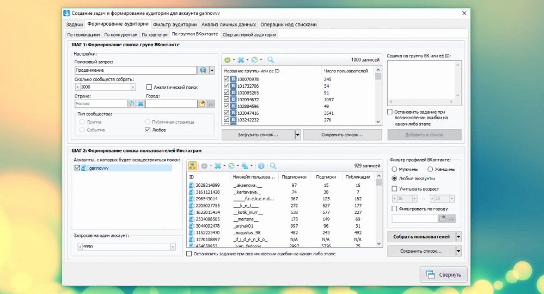Click the country flag selection icon
This screenshot has height=294, width=544.
pos(132,103)
